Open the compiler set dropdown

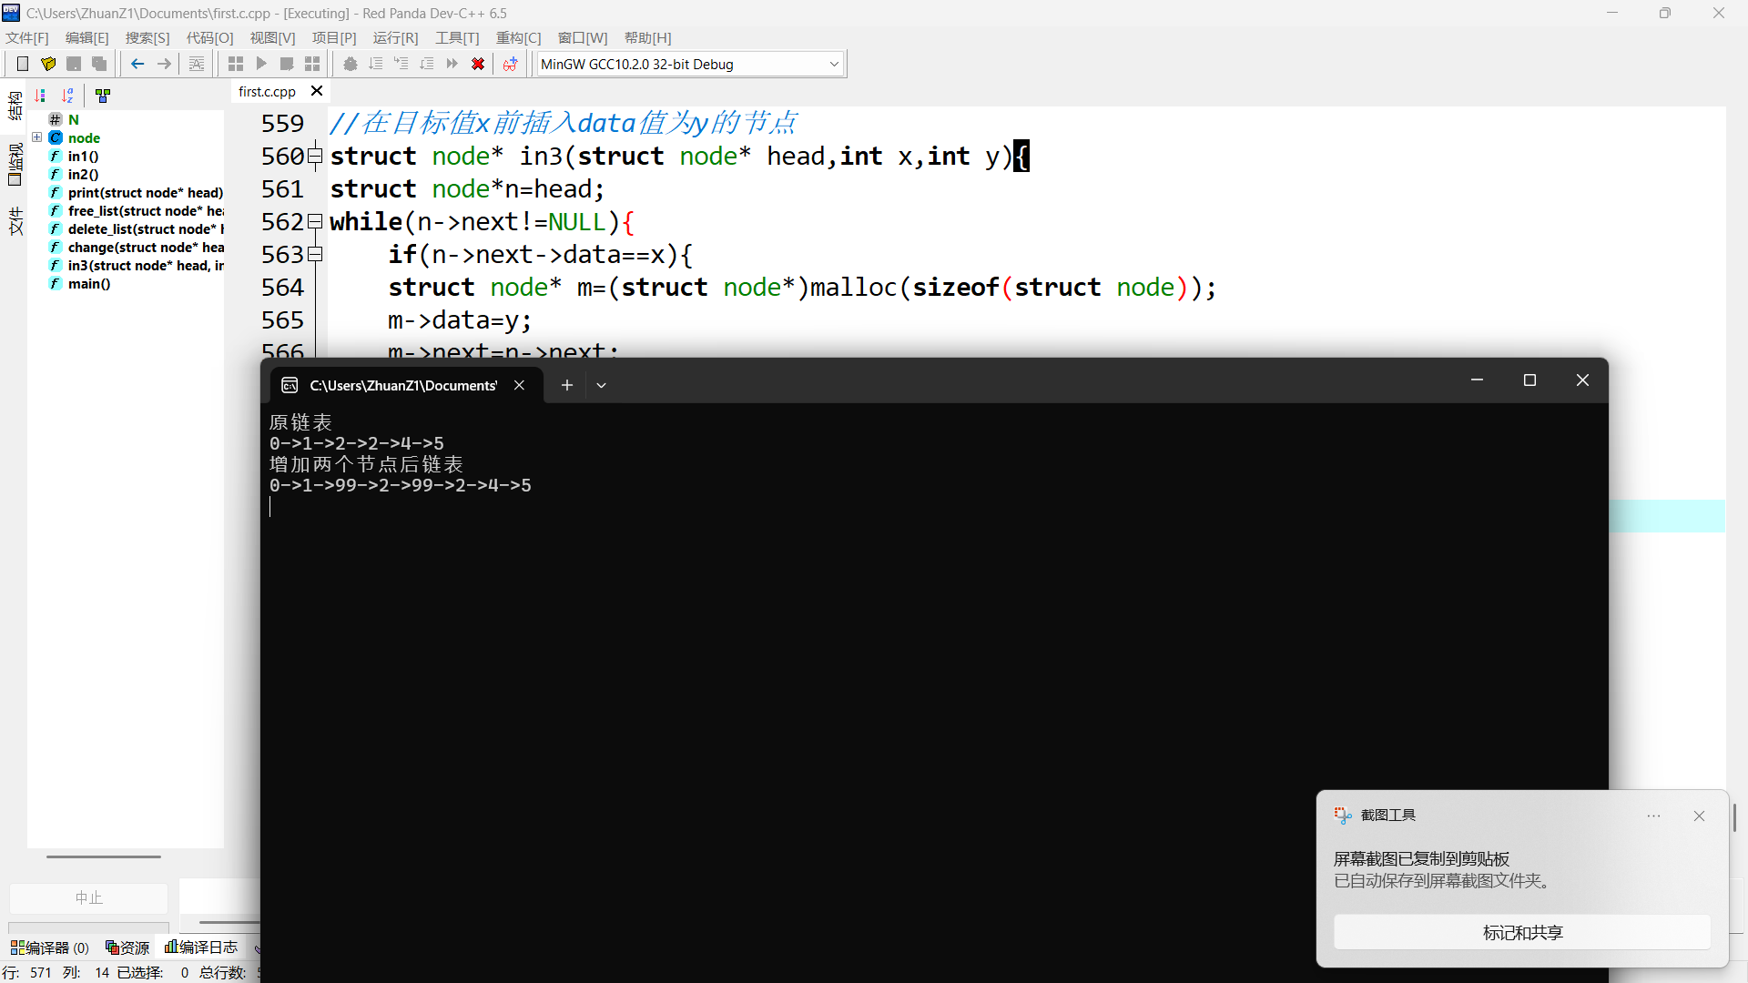[833, 64]
